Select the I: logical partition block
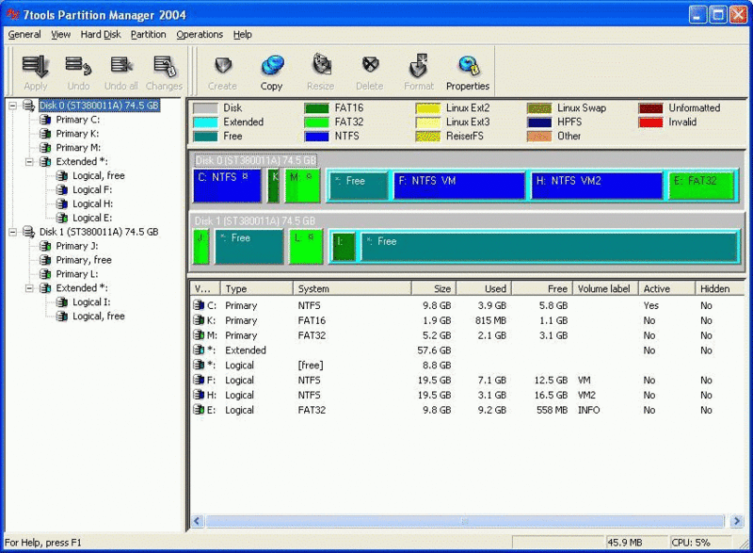This screenshot has height=553, width=753. 344,248
